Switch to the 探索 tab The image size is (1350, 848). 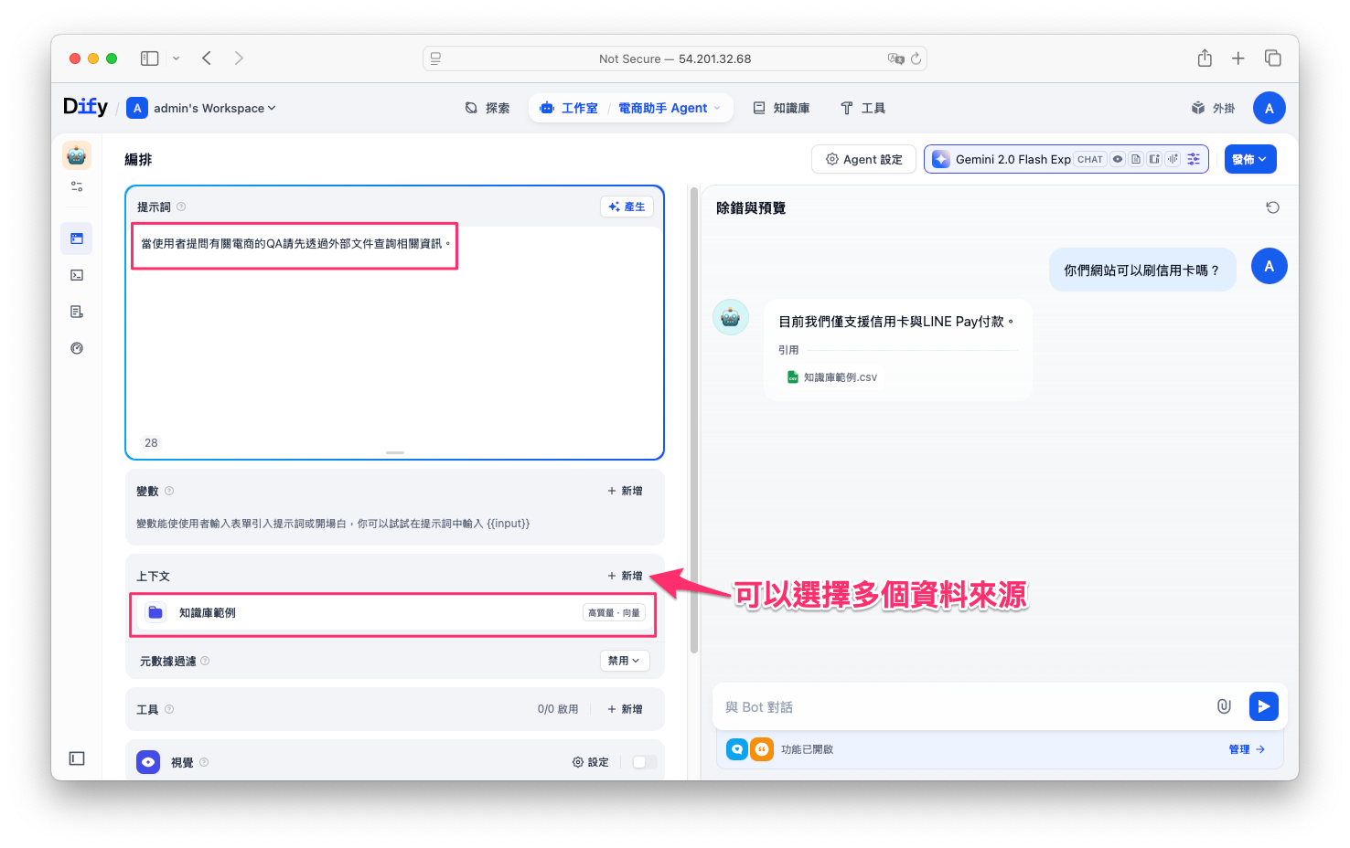tap(487, 108)
